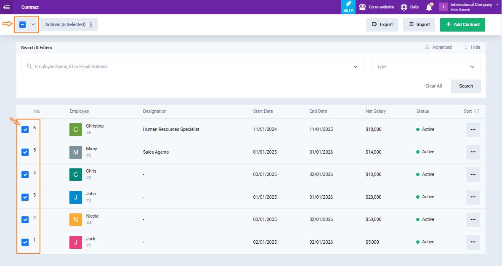Focus the Employee Name, ID or Email field

pos(192,66)
